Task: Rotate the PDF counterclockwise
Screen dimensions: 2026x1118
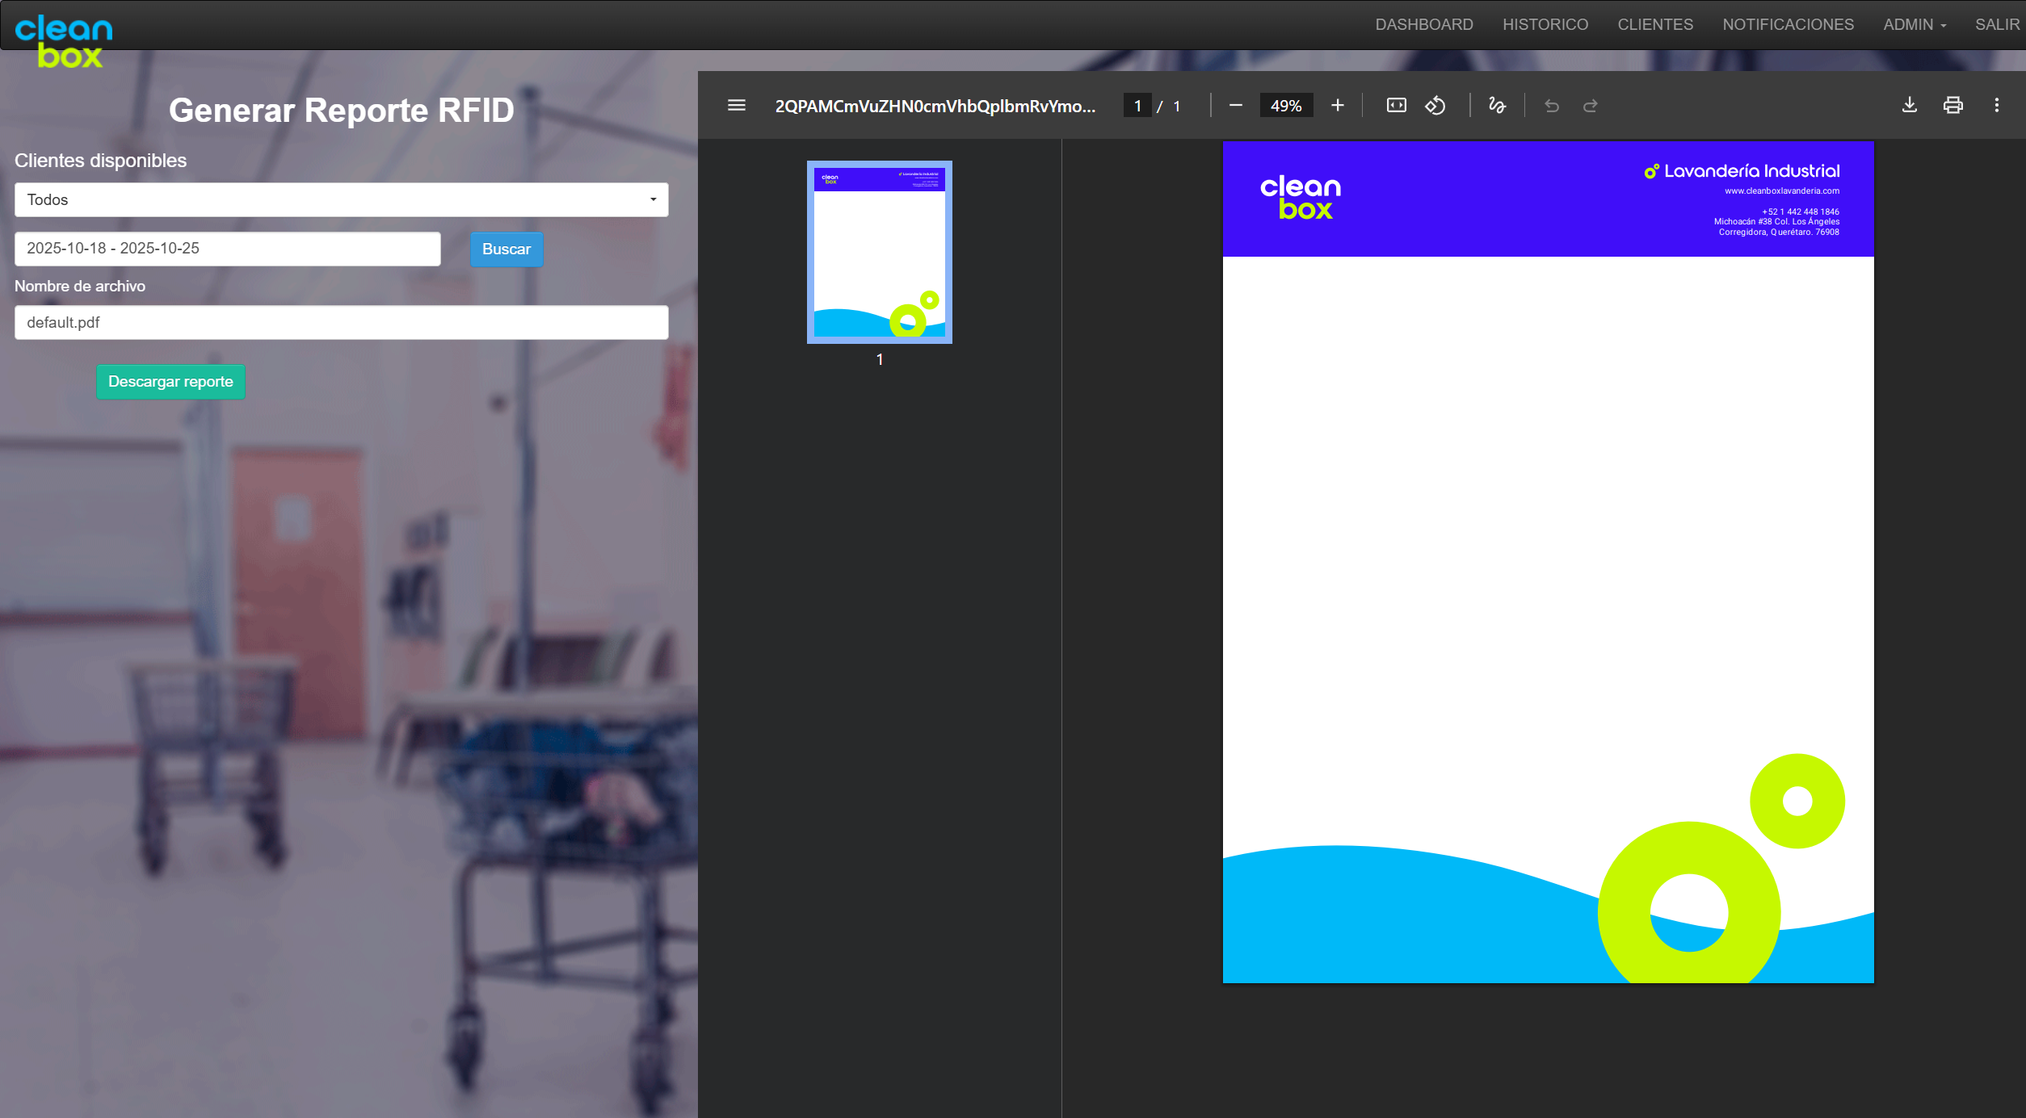Action: pyautogui.click(x=1435, y=106)
